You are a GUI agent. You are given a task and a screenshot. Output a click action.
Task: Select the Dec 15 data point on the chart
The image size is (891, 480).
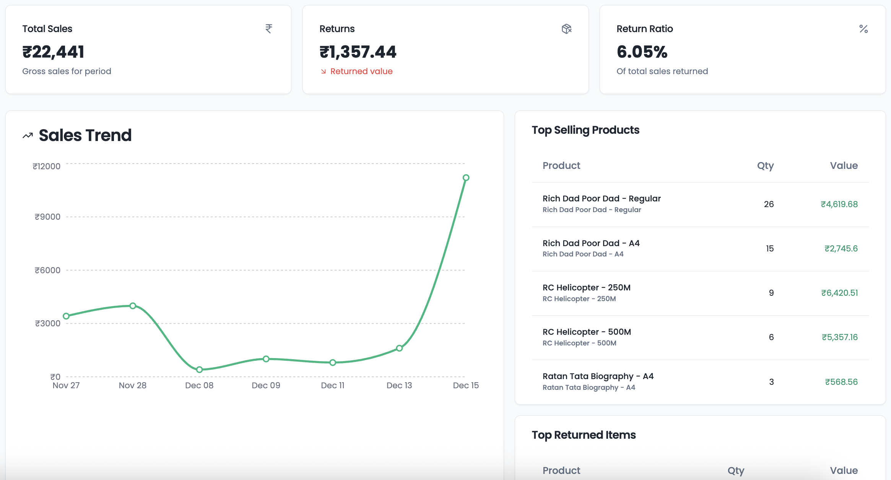click(x=466, y=177)
